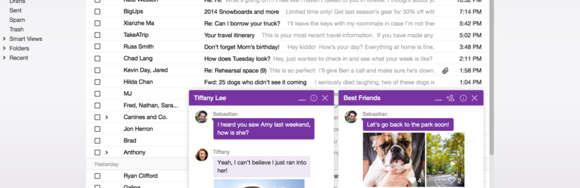
Task: Check the Hilda Chan email
Action: tap(97, 82)
